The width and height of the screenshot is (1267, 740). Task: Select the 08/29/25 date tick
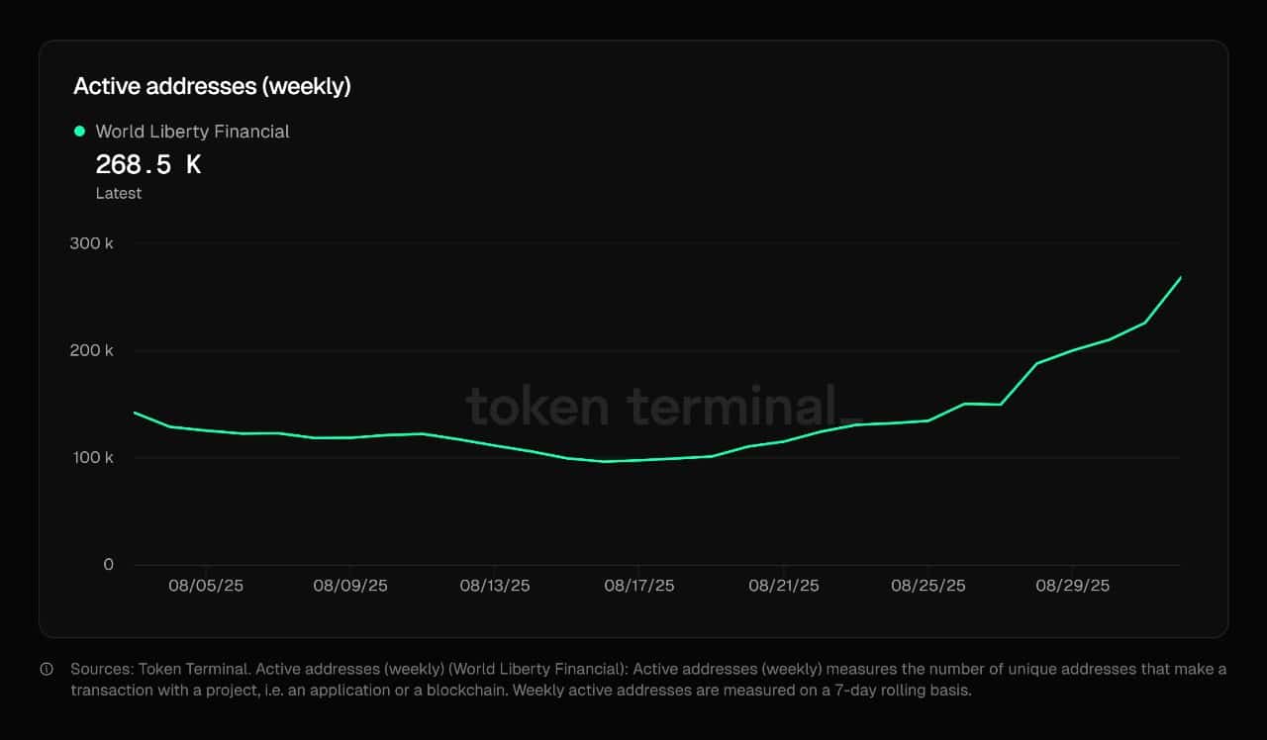pyautogui.click(x=1073, y=586)
